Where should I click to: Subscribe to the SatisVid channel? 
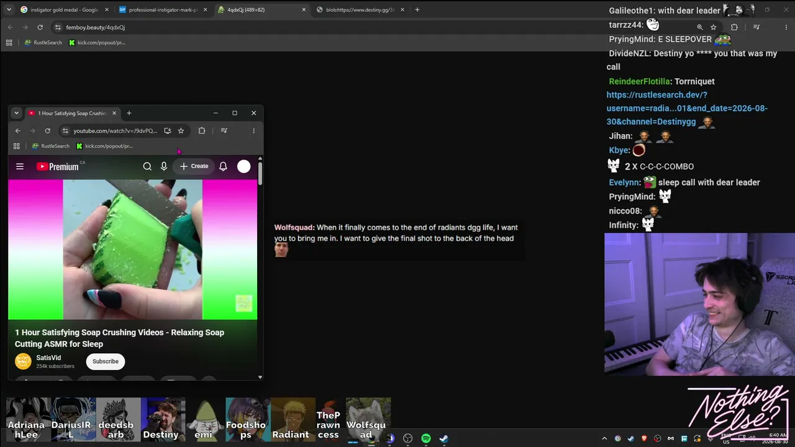(x=106, y=361)
